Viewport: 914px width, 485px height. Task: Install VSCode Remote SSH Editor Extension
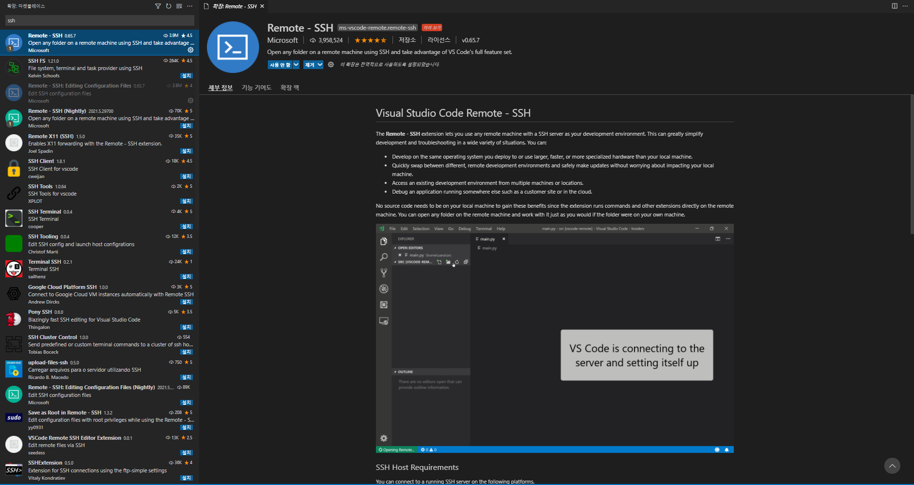click(x=187, y=453)
